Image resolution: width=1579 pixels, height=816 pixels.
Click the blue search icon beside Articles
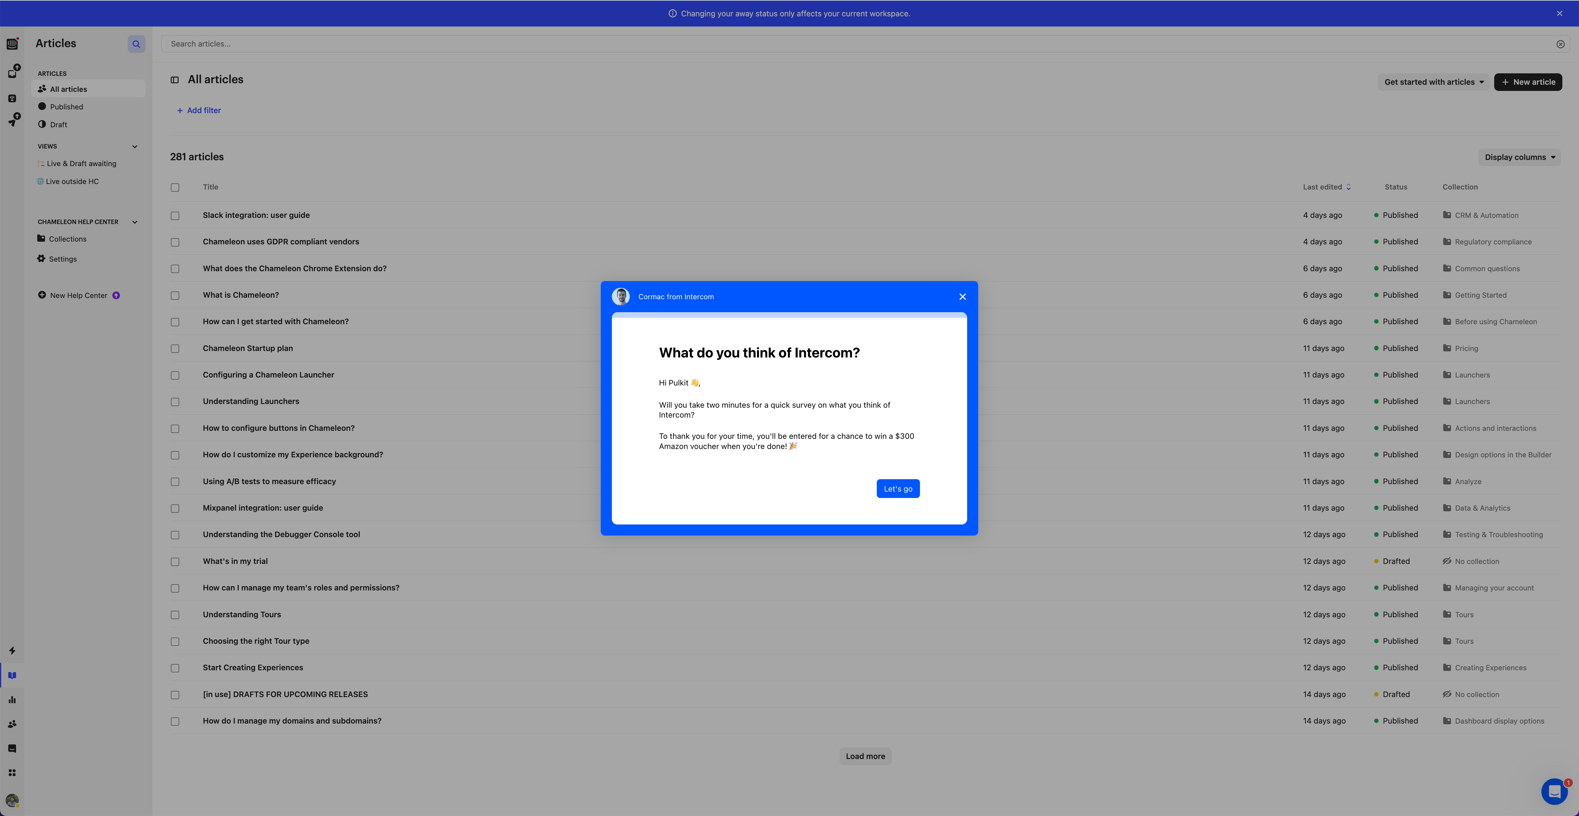click(x=137, y=44)
